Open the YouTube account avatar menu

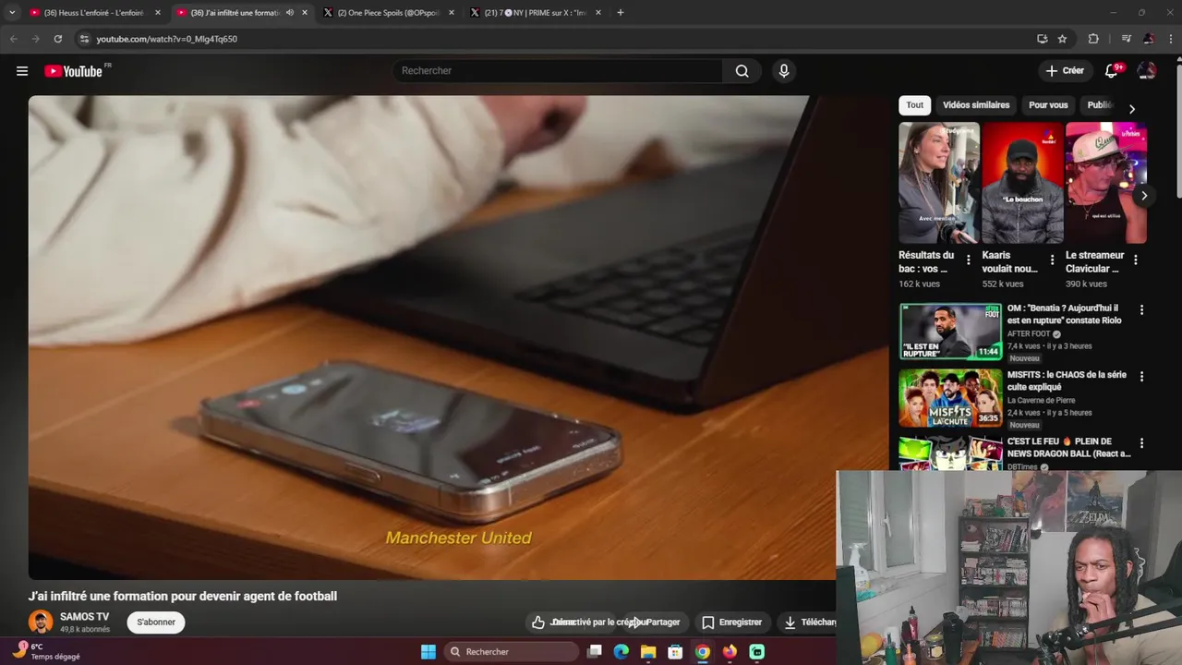1147,70
